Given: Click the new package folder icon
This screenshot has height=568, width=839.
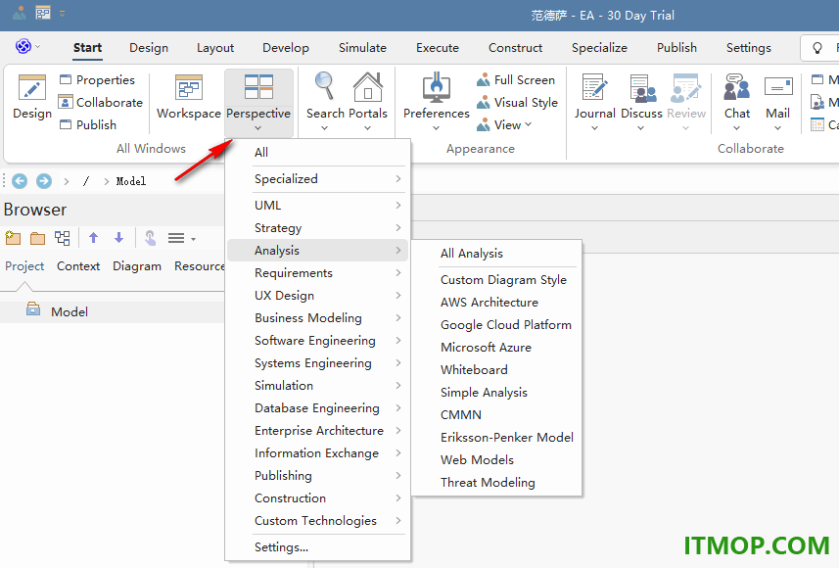Looking at the screenshot, I should [x=37, y=238].
